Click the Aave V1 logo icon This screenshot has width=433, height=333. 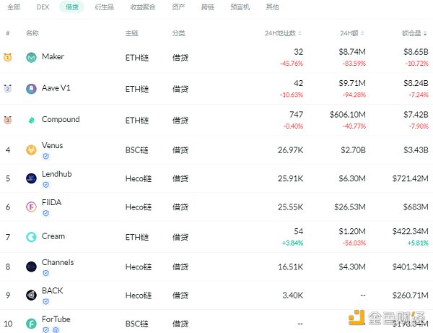click(x=31, y=89)
